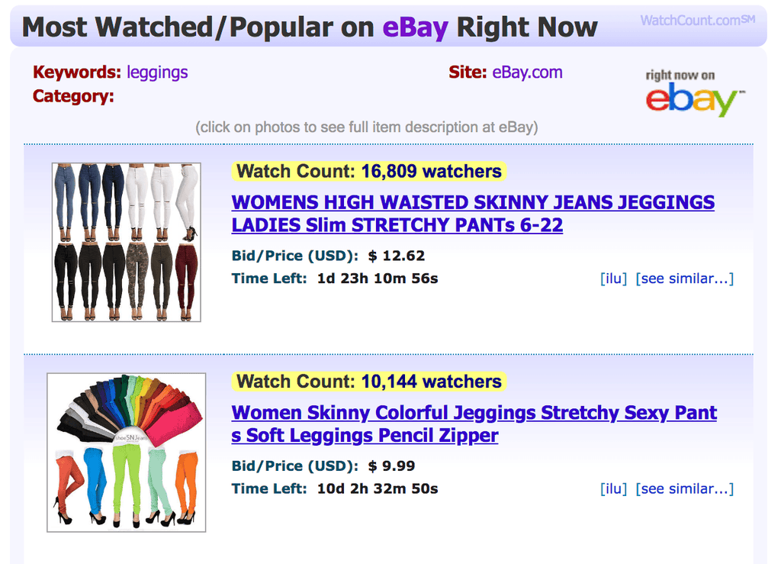Click the $ 9.99 price
Image resolution: width=781 pixels, height=564 pixels.
(x=391, y=466)
